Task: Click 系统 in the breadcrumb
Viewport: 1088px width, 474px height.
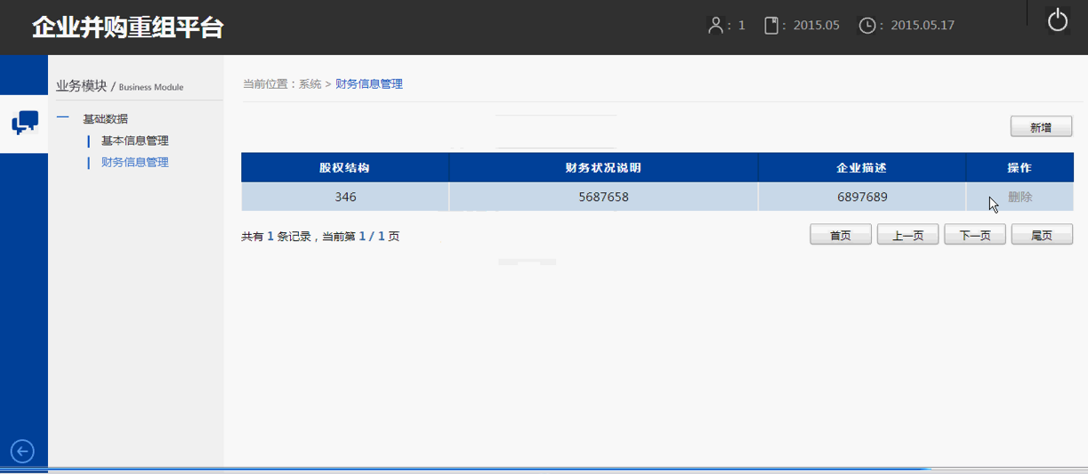Action: tap(310, 84)
